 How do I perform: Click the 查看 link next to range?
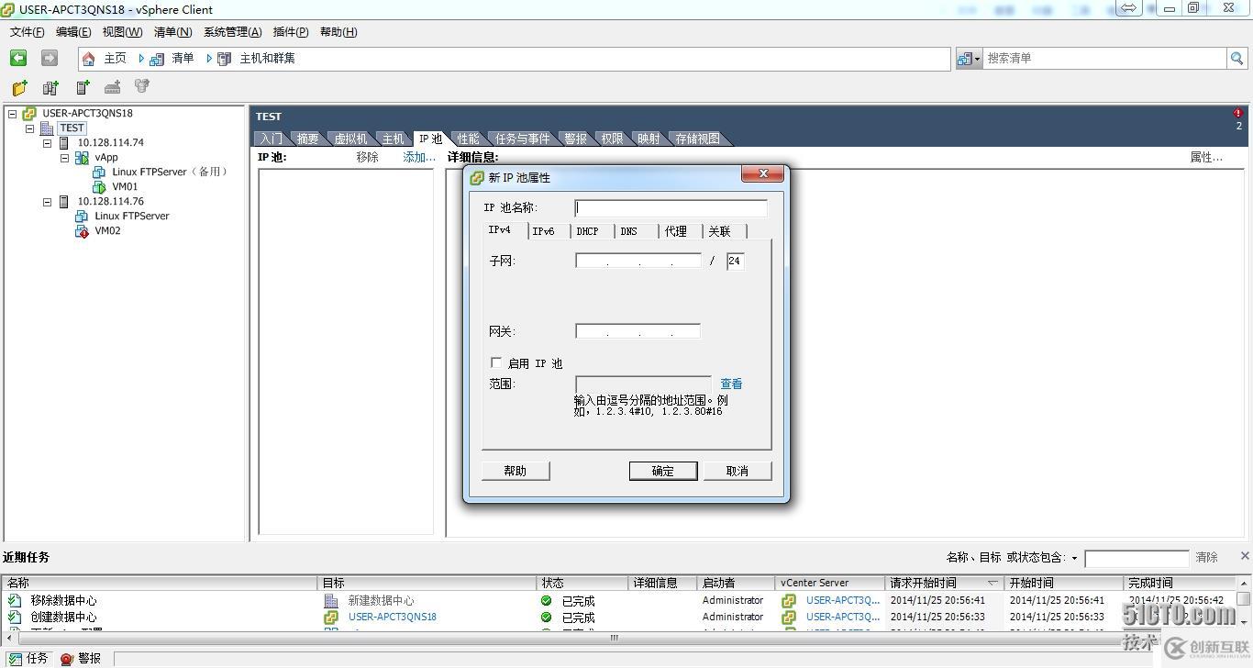(x=731, y=384)
